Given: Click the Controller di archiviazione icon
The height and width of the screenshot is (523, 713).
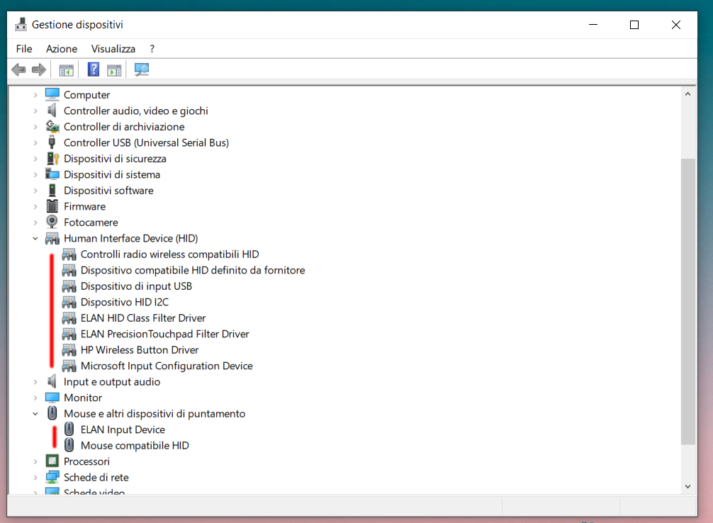Looking at the screenshot, I should [52, 126].
